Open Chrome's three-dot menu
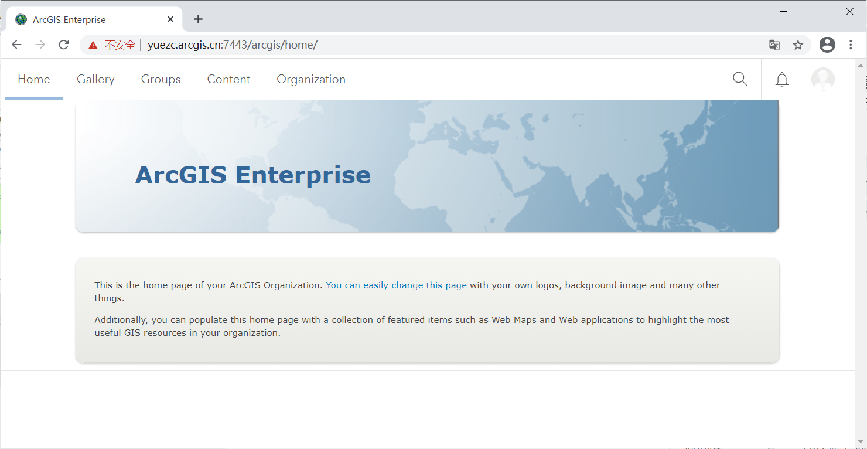The image size is (867, 449). point(851,45)
